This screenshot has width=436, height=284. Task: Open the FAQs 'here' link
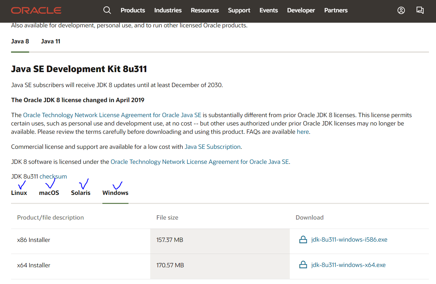303,132
